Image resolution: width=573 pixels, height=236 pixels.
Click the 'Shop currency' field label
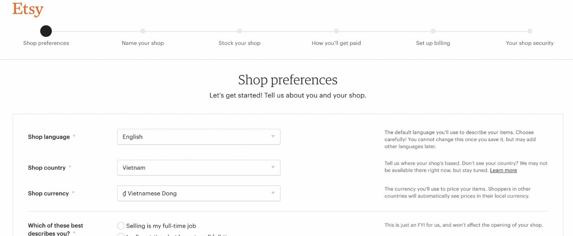[x=49, y=193]
